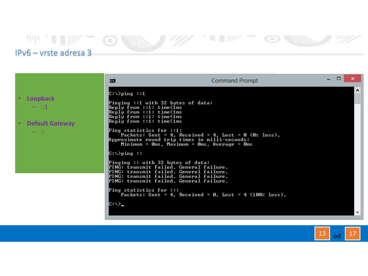
Task: Click the 'Ping statistics for :::' line
Action: click(x=144, y=190)
